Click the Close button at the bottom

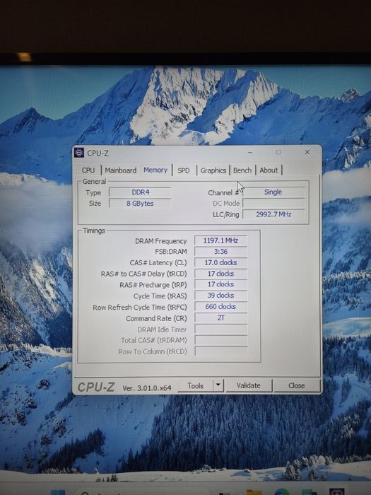(297, 385)
